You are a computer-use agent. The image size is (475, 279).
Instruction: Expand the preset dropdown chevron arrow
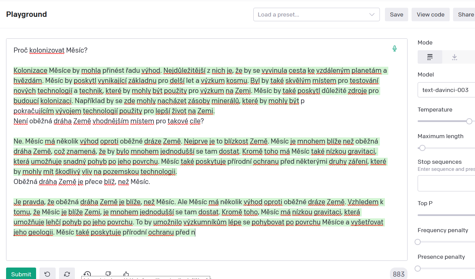[372, 14]
